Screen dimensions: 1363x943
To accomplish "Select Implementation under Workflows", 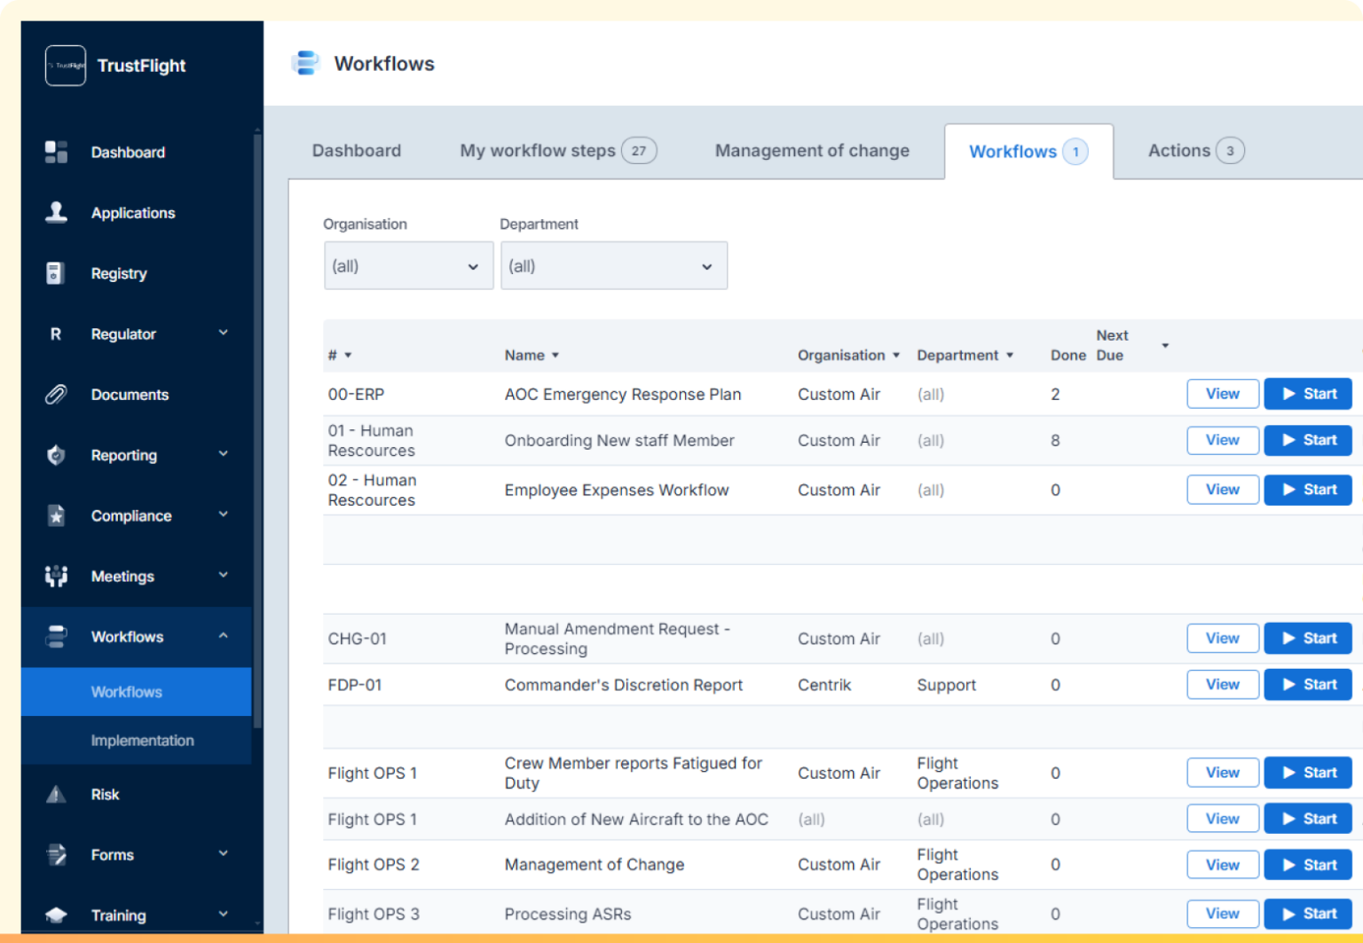I will pyautogui.click(x=142, y=740).
